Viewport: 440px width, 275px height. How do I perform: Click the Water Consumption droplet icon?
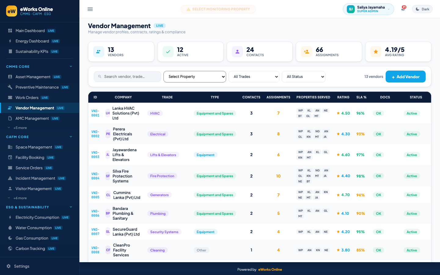point(10,228)
